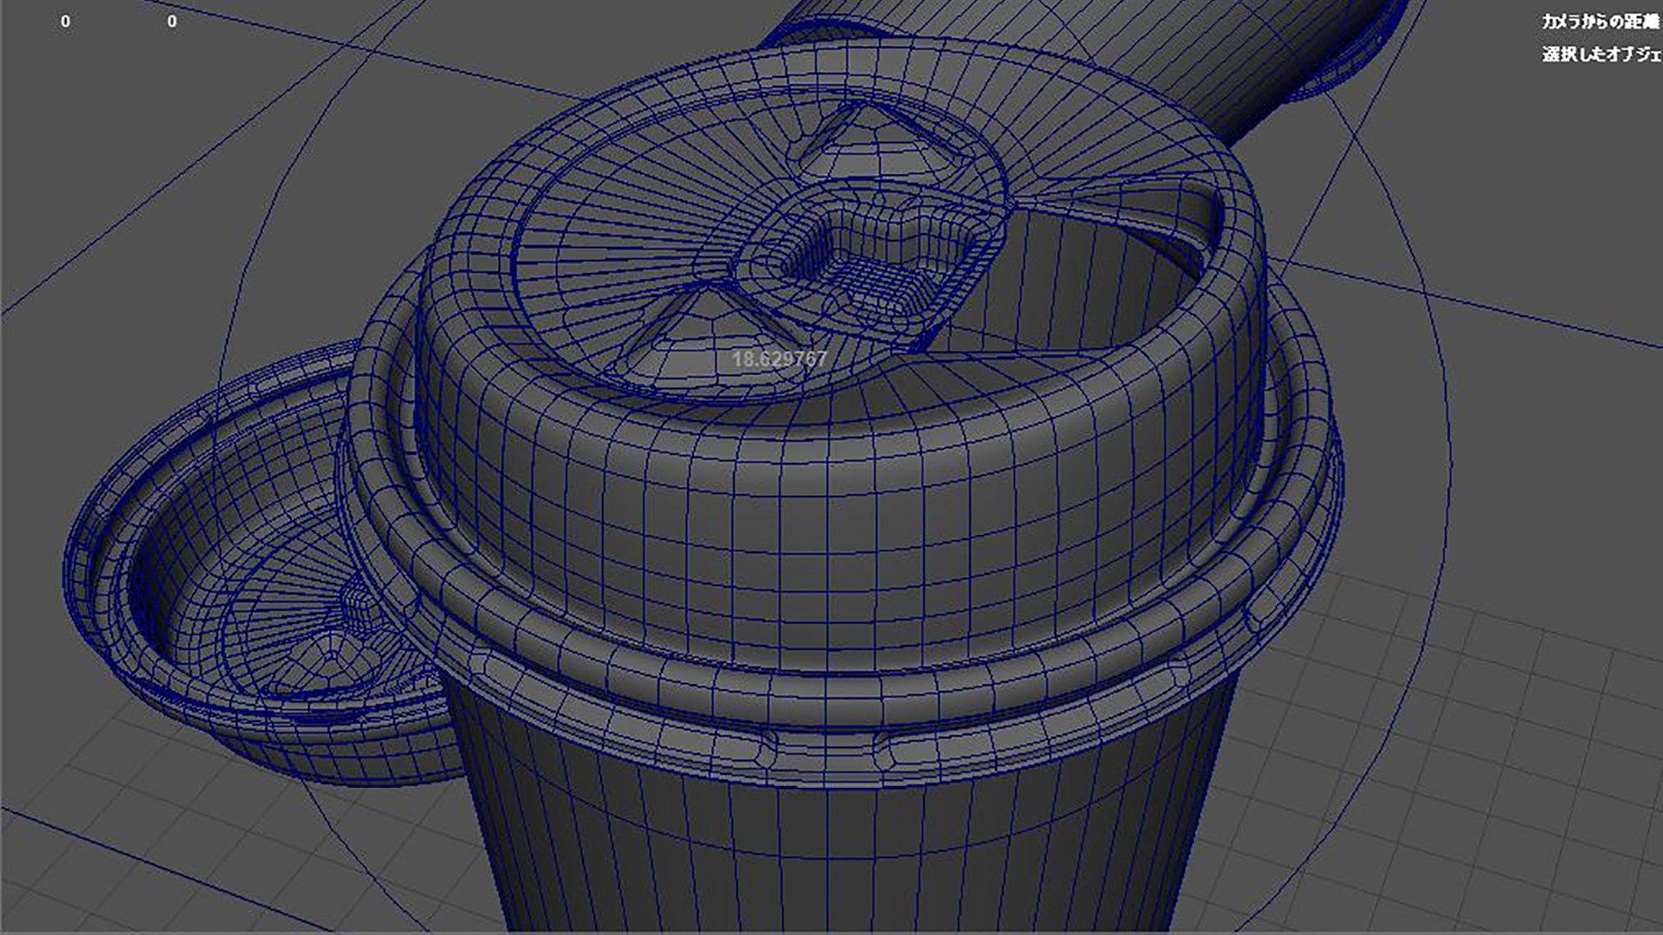Click the カメラからの距離 HUD label
The image size is (1663, 935).
point(1602,22)
